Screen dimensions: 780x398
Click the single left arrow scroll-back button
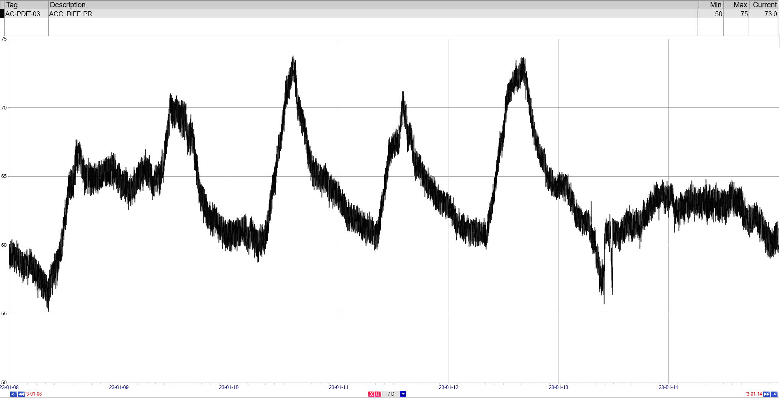point(13,394)
